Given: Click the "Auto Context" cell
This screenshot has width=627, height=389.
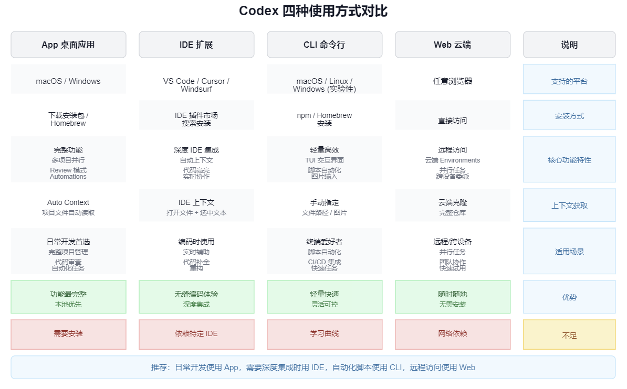Looking at the screenshot, I should (x=68, y=205).
